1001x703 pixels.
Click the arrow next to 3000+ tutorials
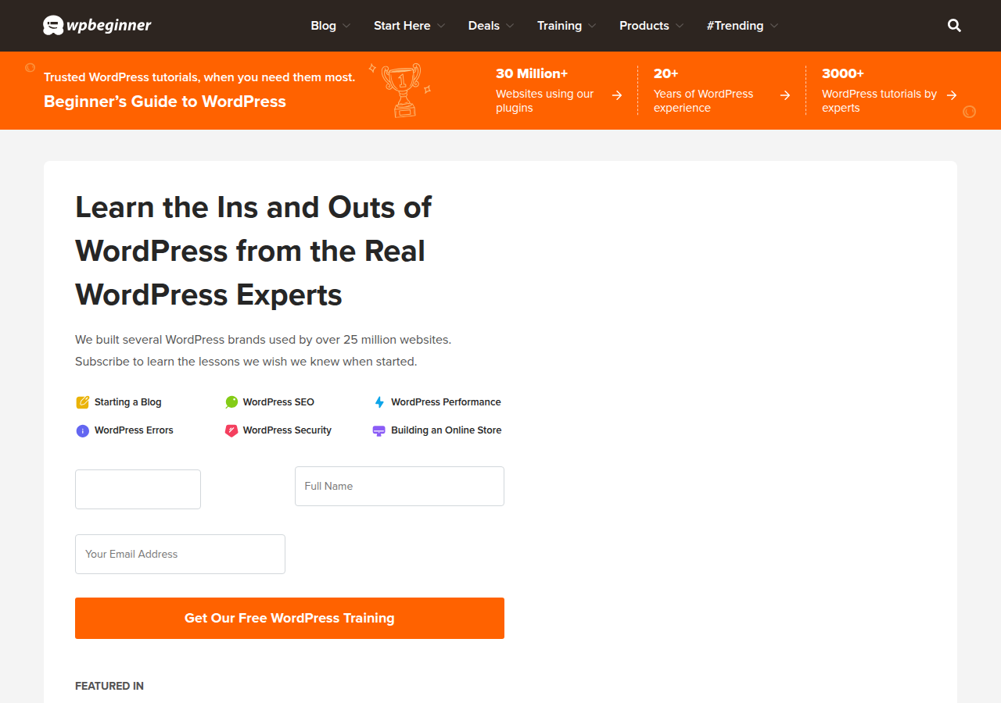coord(952,95)
